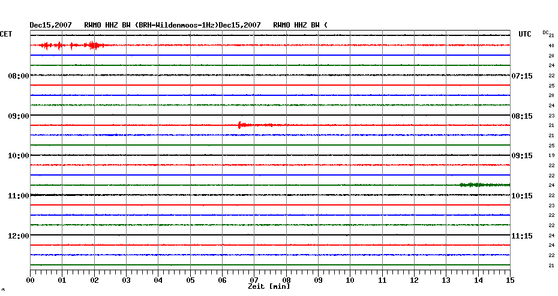Click the CET timezone label
558x296 pixels.
pyautogui.click(x=5, y=34)
